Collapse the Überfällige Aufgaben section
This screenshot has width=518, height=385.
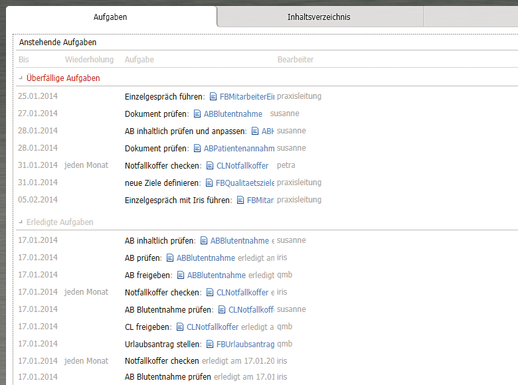[x=21, y=78]
